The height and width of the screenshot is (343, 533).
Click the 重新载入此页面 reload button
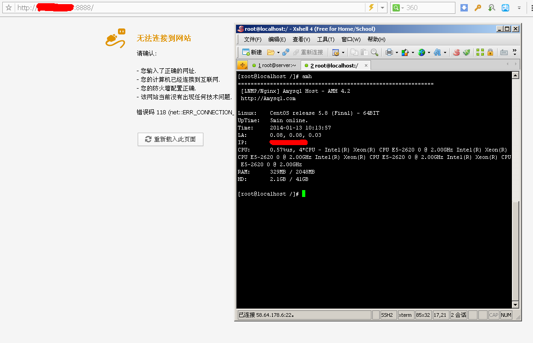click(x=170, y=139)
